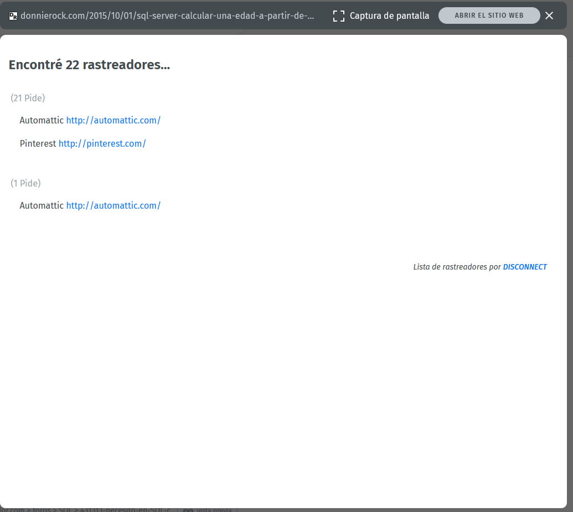573x512 pixels.
Task: Click the donnierock site favicon
Action: pos(13,16)
